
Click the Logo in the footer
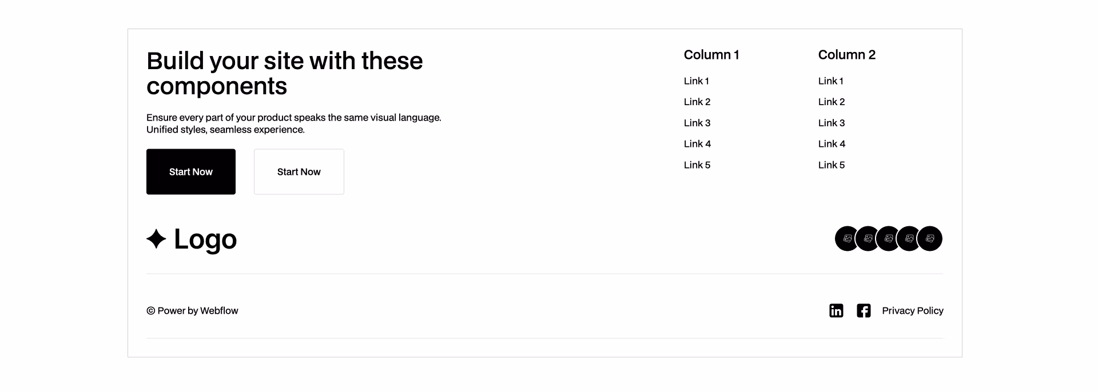click(x=192, y=239)
